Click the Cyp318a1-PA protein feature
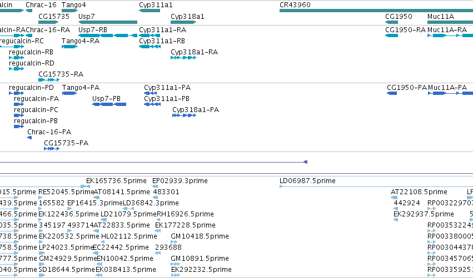Viewport: 473px width, 278px height. 185,115
